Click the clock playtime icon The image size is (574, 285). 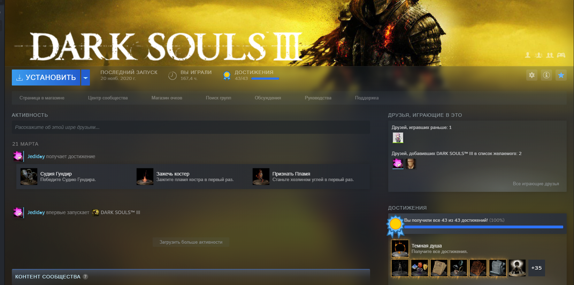pyautogui.click(x=173, y=75)
